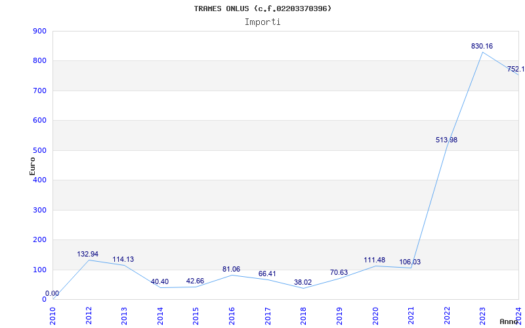Screen dimensions: 525x328
Task: Select the 132.94 data label
Action: click(x=88, y=254)
